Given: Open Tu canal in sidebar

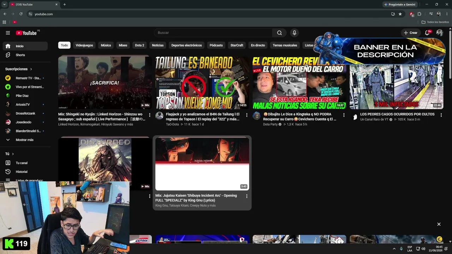Looking at the screenshot, I should 25,163.
